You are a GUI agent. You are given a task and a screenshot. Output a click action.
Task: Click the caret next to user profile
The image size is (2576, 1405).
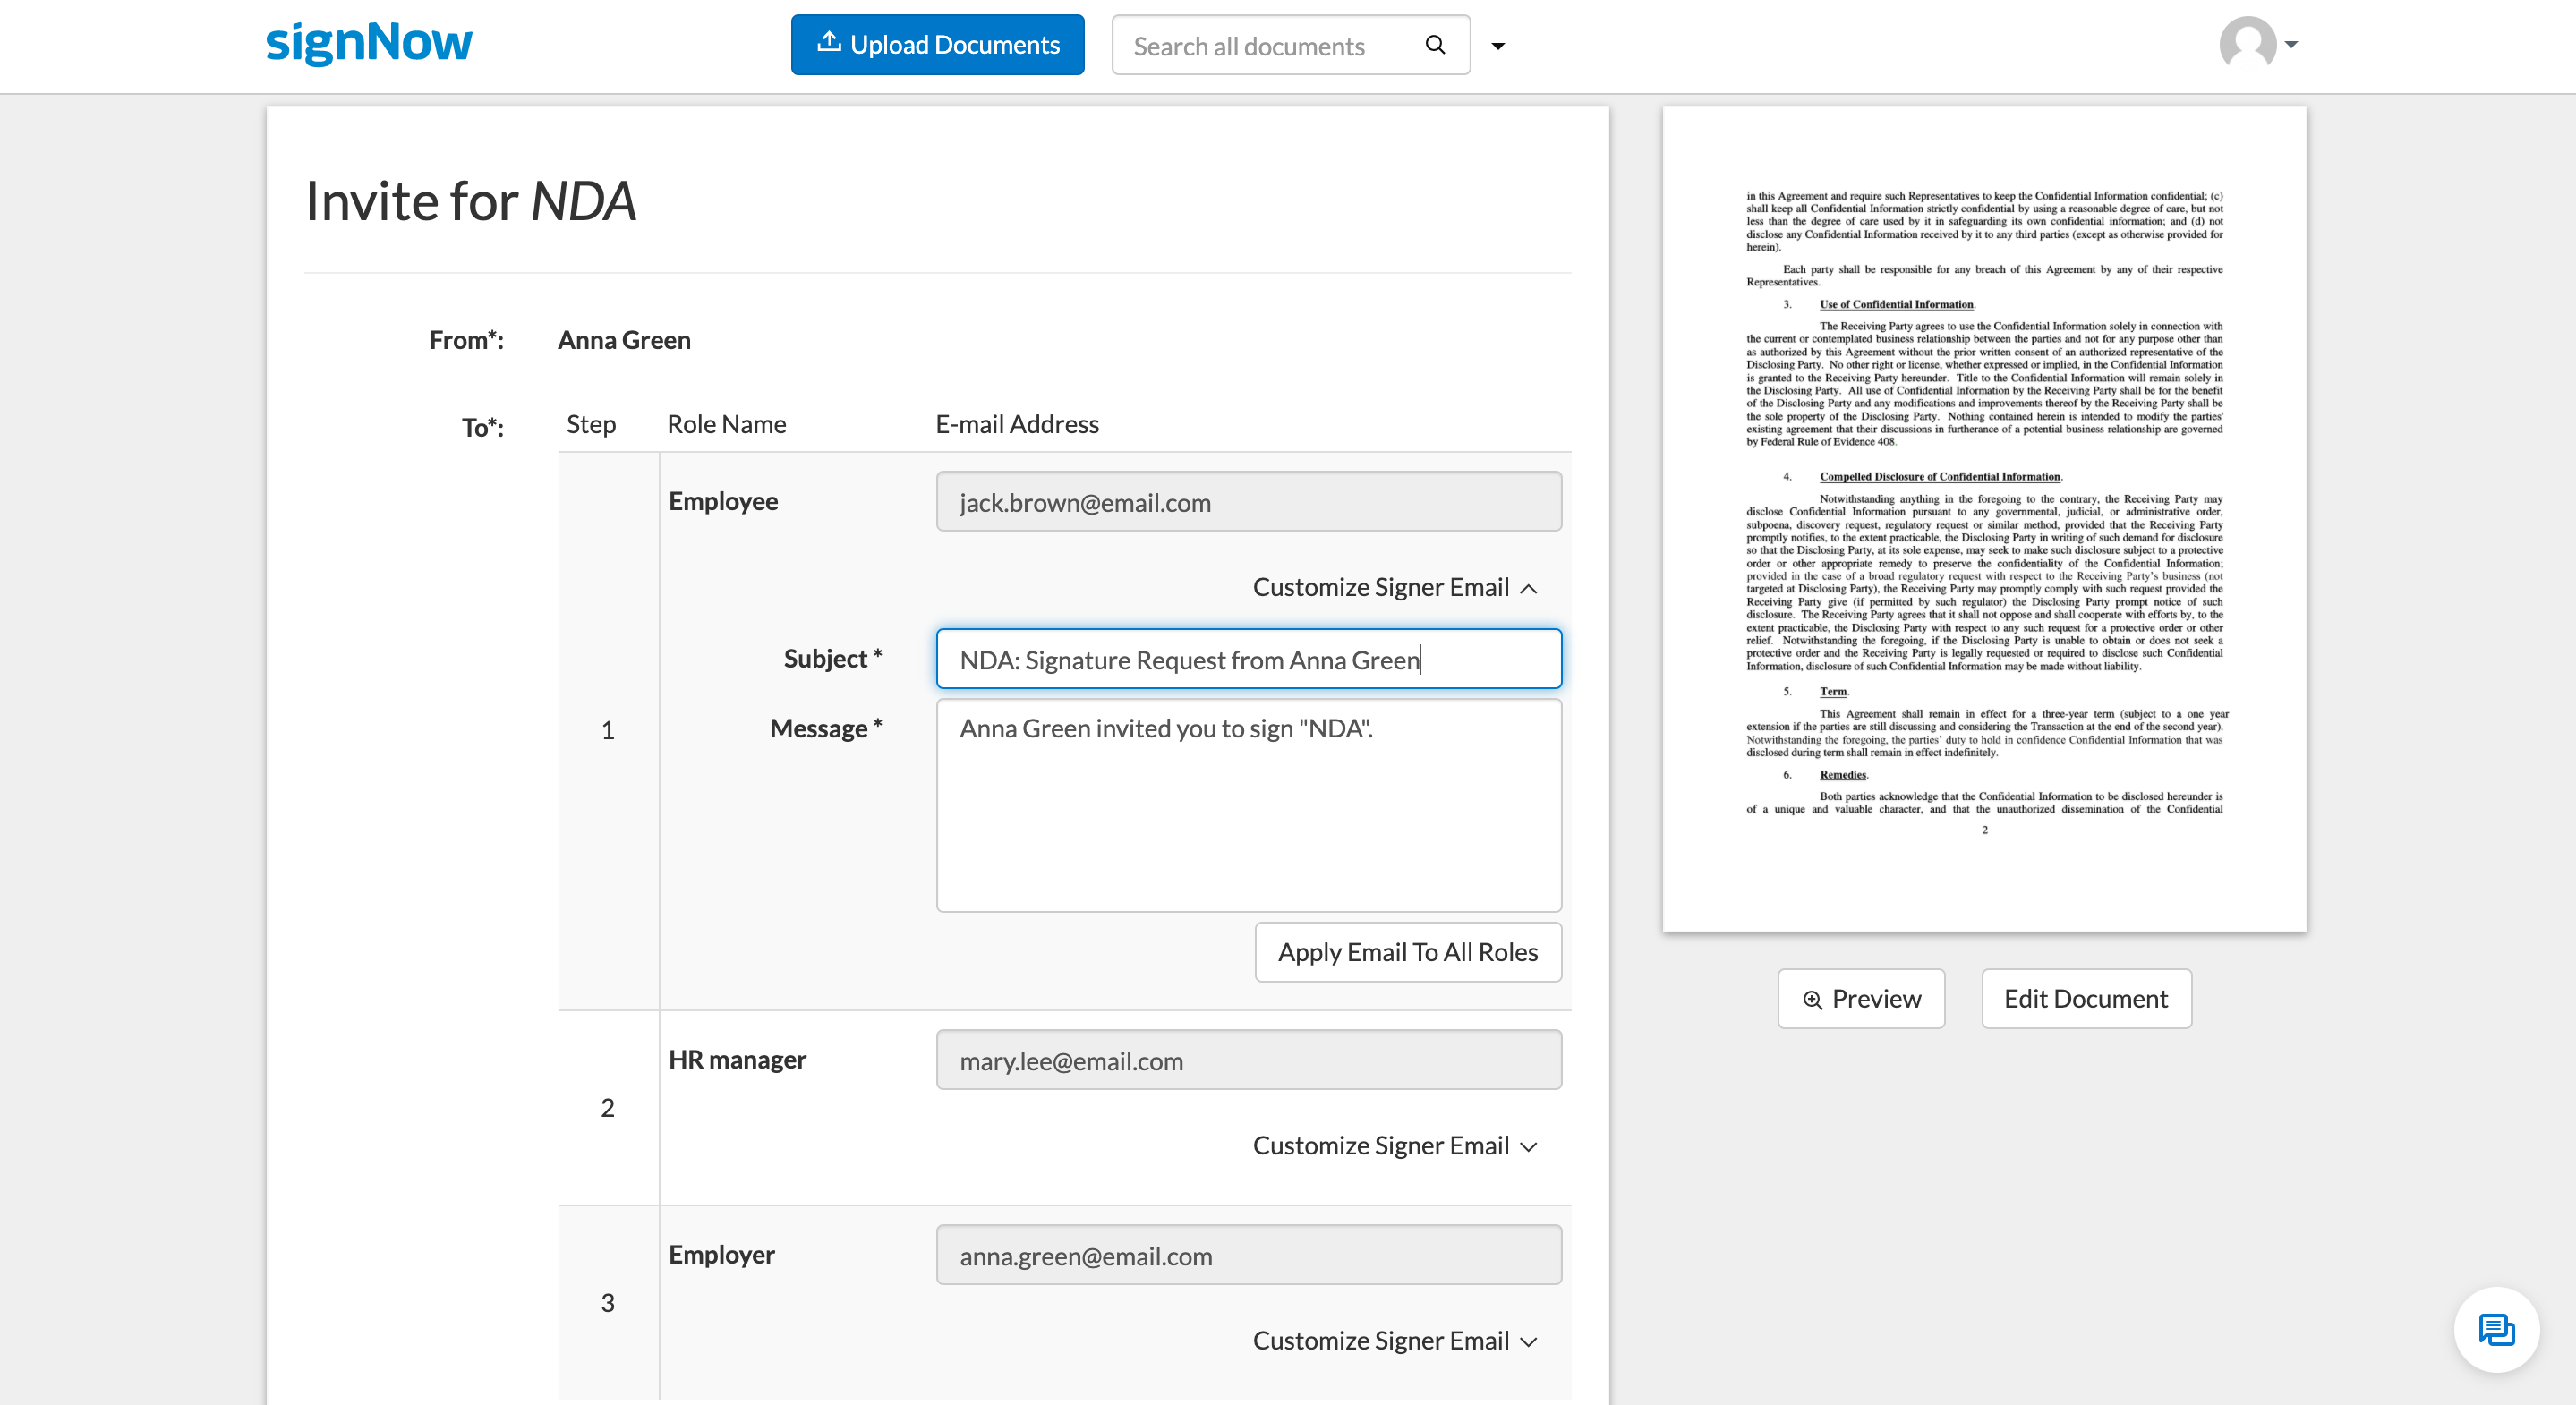point(2290,45)
